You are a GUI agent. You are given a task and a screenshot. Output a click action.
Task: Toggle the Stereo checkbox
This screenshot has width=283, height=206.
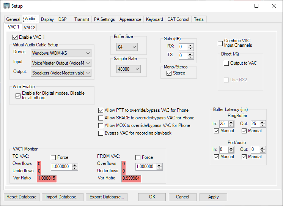coord(169,73)
